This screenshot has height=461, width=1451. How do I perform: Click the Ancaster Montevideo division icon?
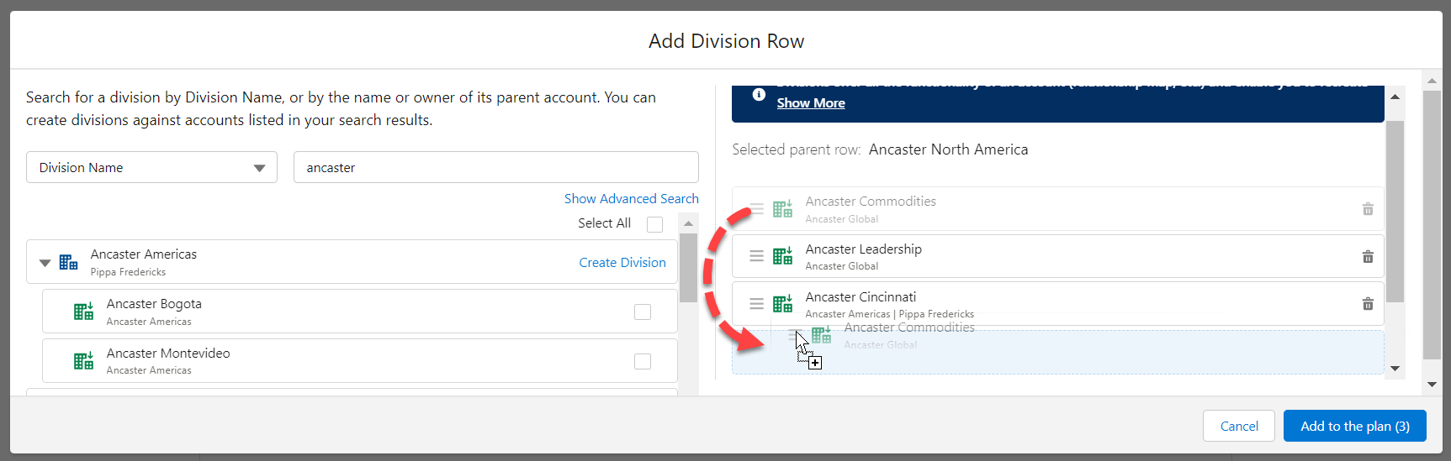coord(83,361)
